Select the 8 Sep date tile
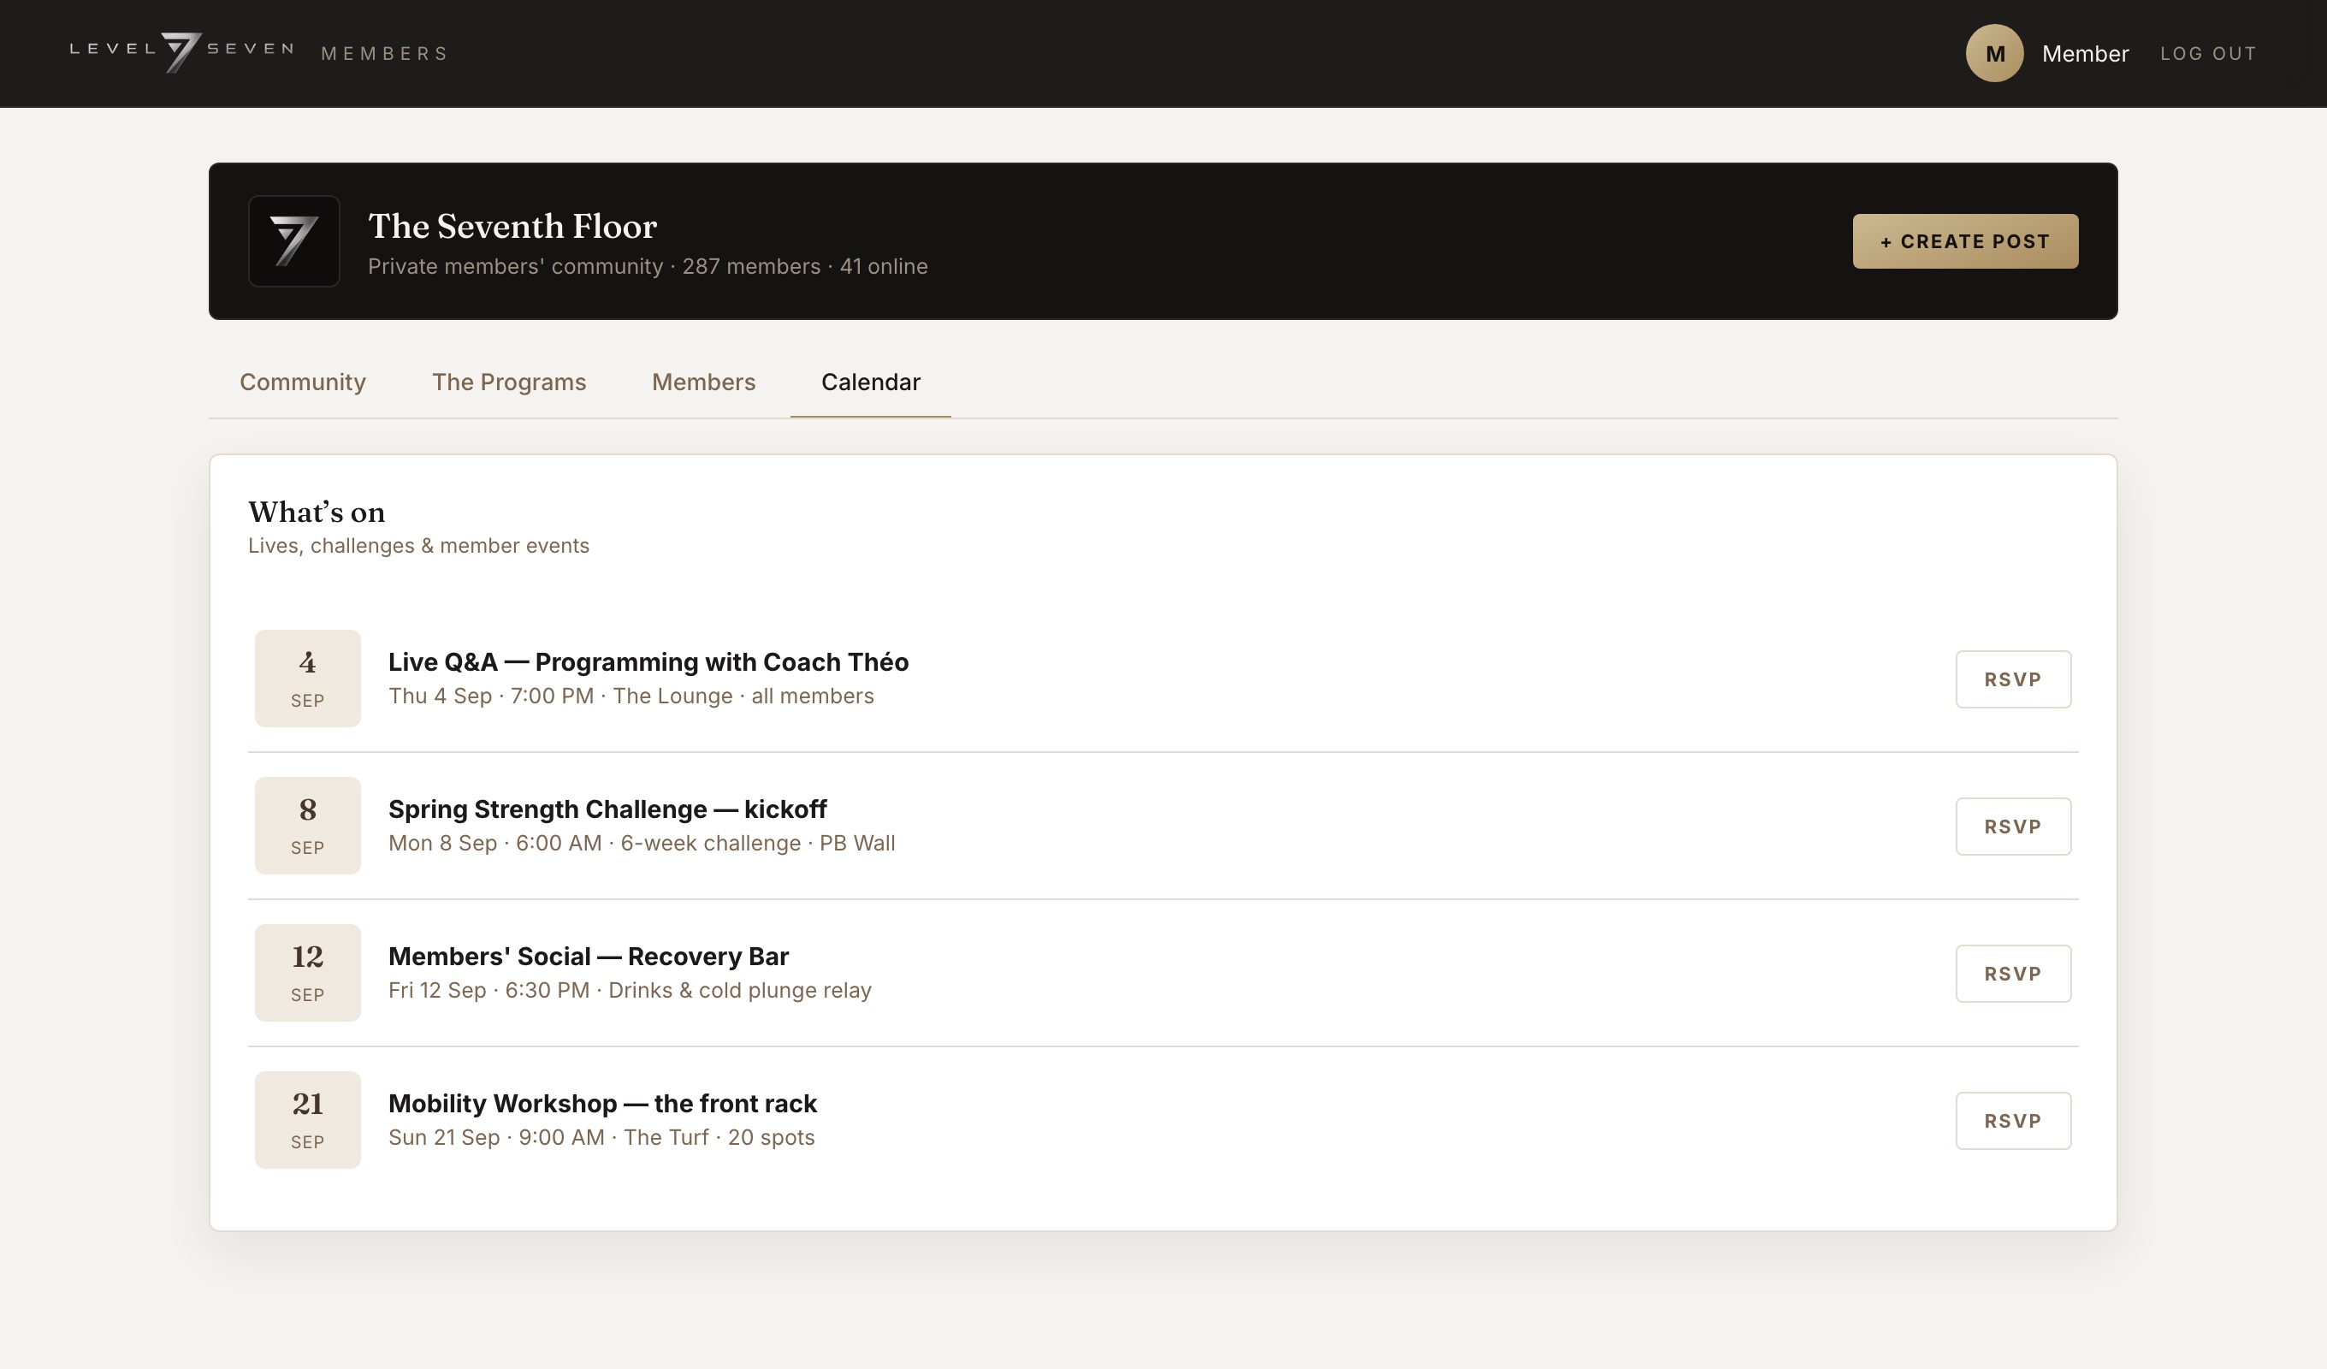The image size is (2327, 1369). (307, 826)
